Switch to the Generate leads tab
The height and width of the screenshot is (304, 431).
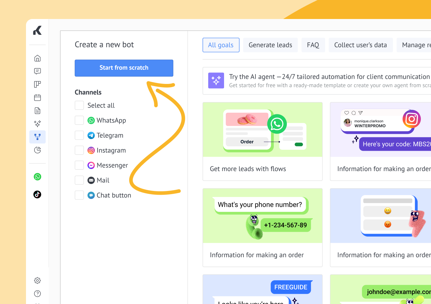point(270,45)
